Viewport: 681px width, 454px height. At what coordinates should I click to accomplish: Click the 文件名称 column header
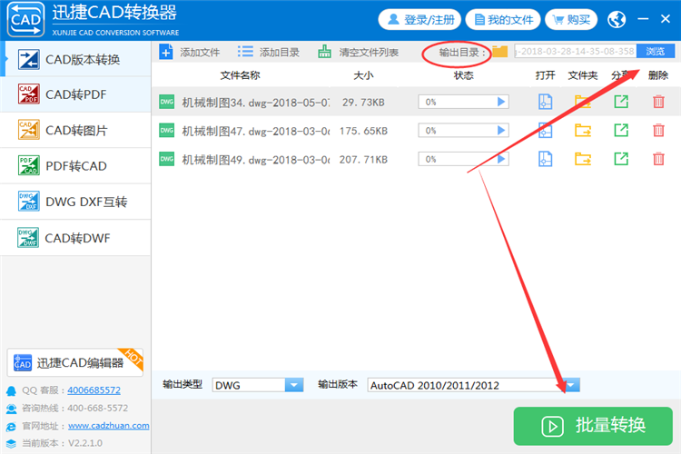click(241, 75)
